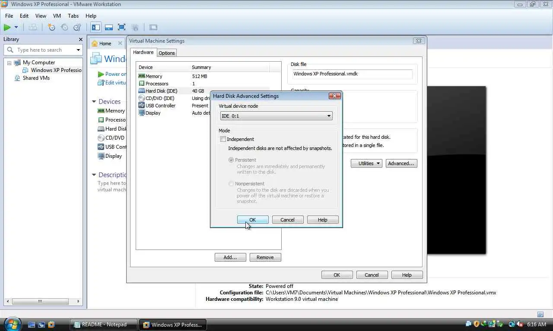
Task: Take a snapshot using the toolbar clock-plus icon
Action: coord(51,27)
